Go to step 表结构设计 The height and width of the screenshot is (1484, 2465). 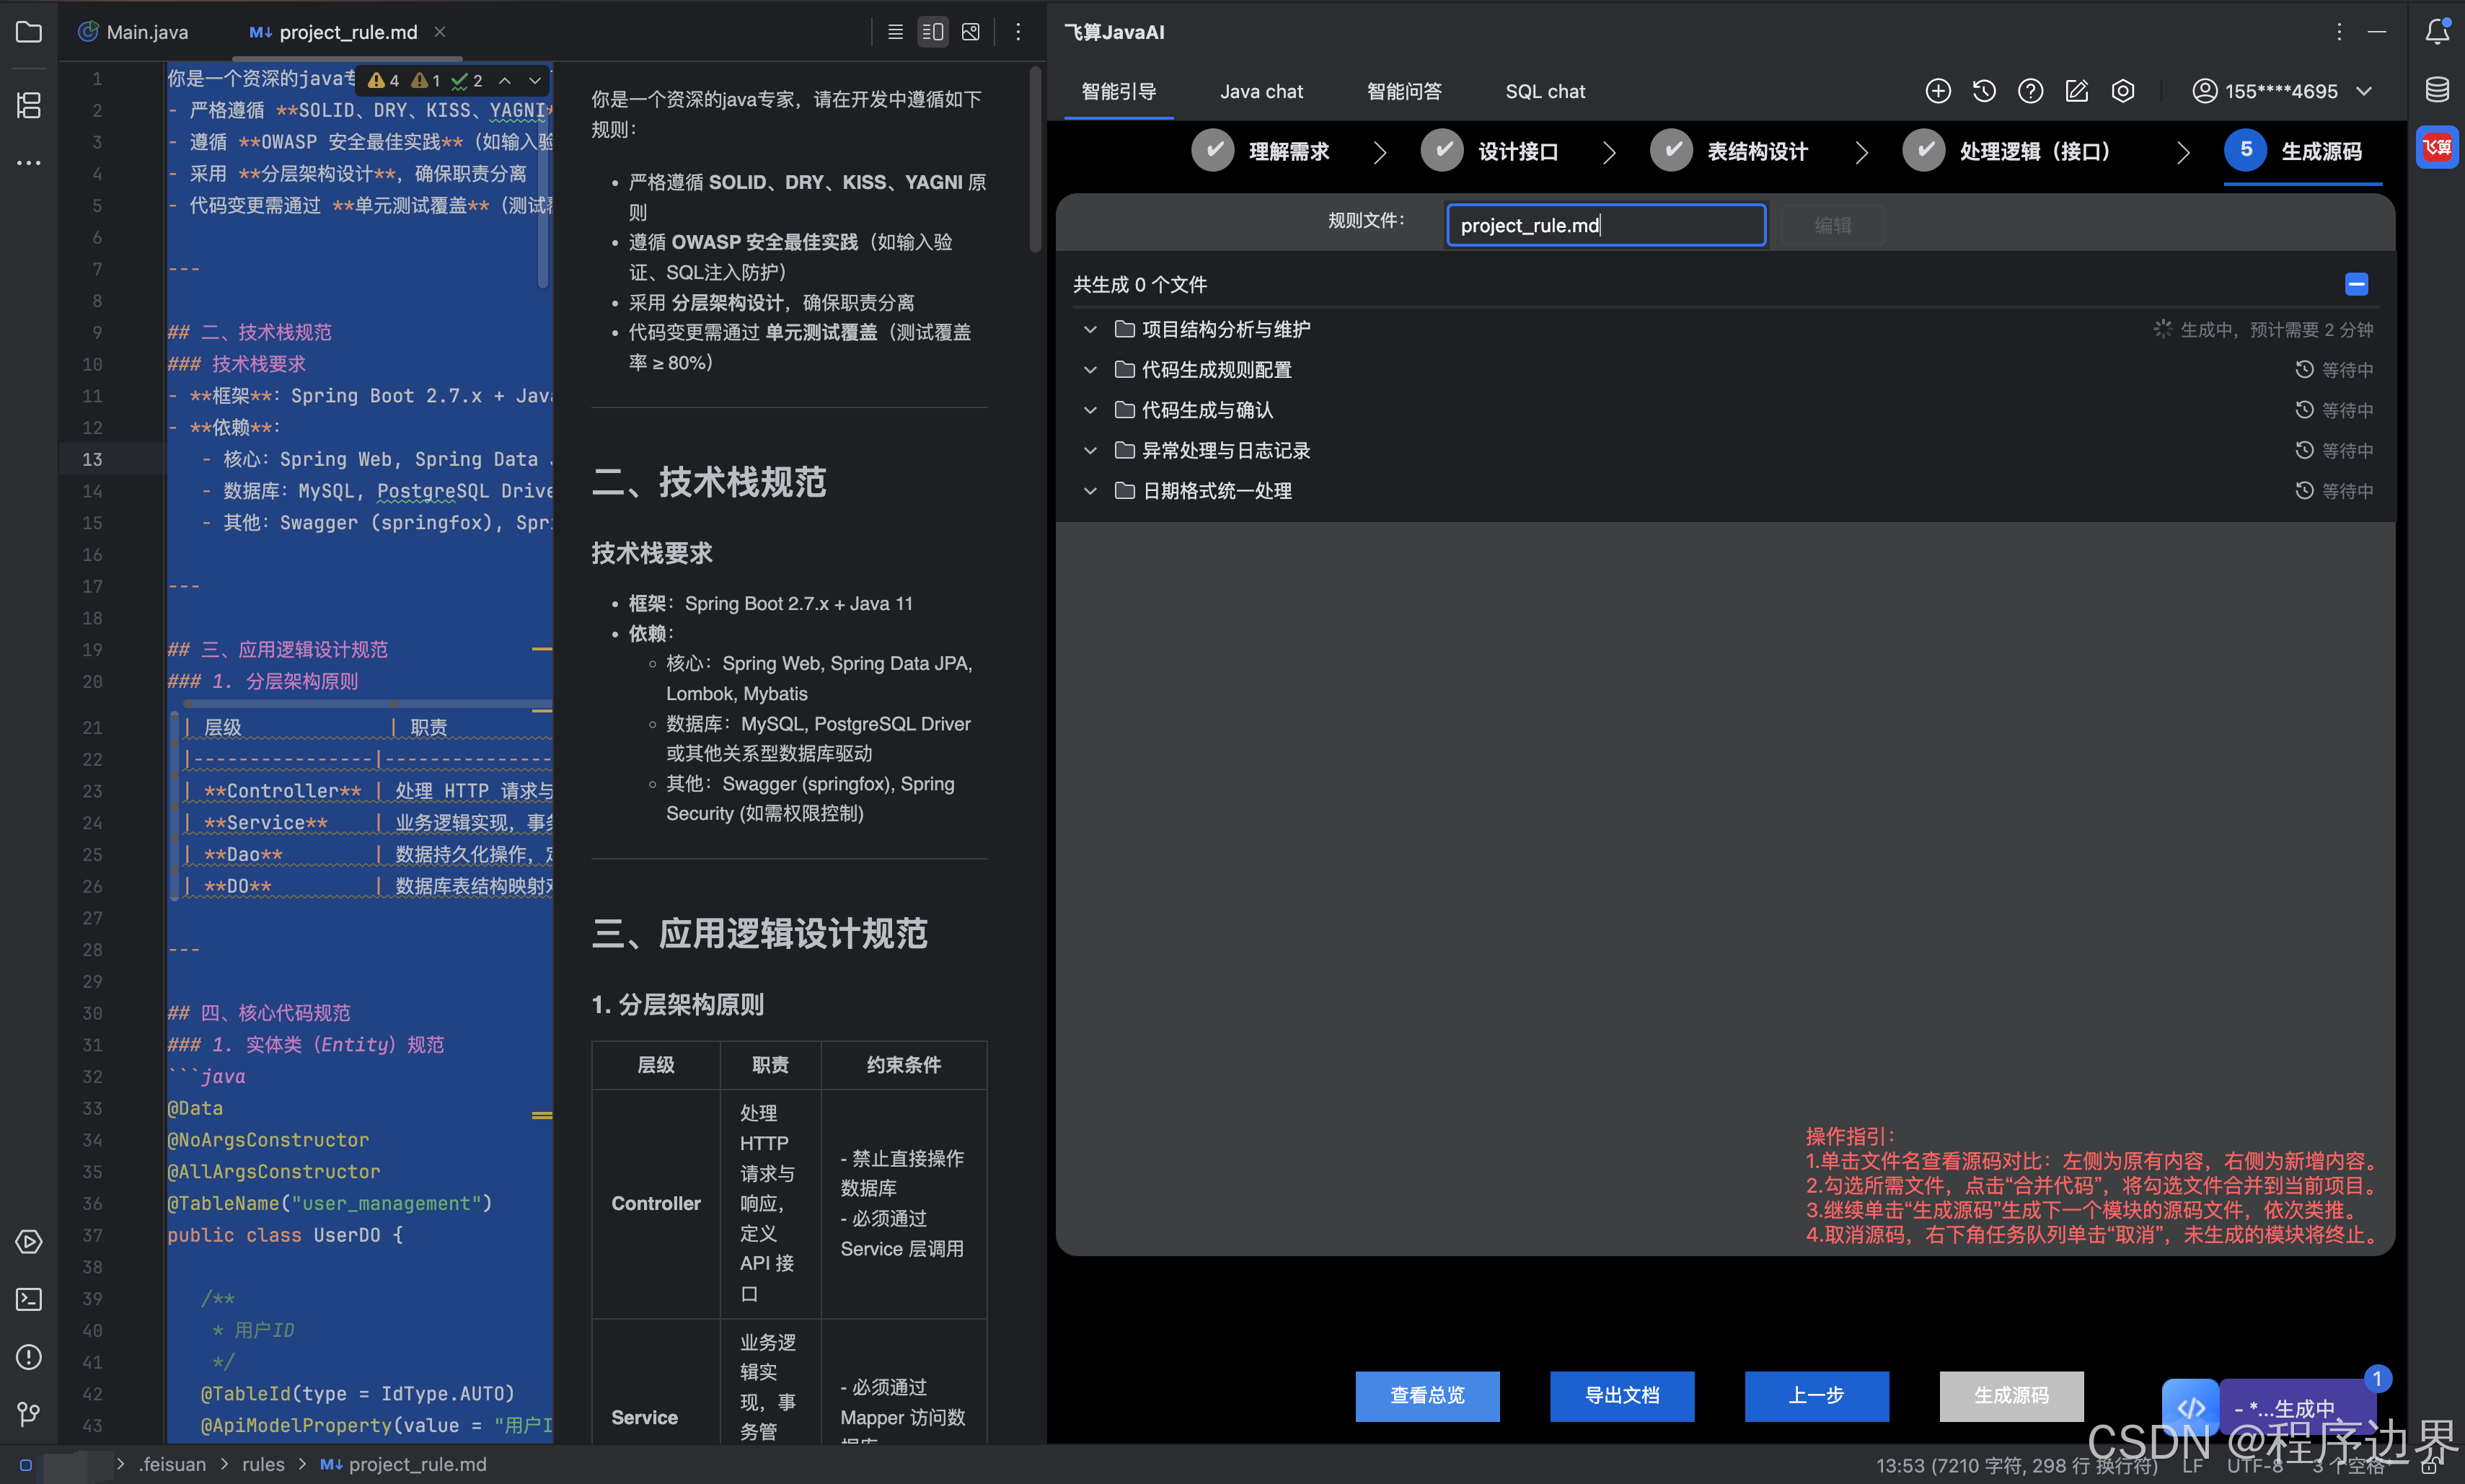tap(1729, 151)
